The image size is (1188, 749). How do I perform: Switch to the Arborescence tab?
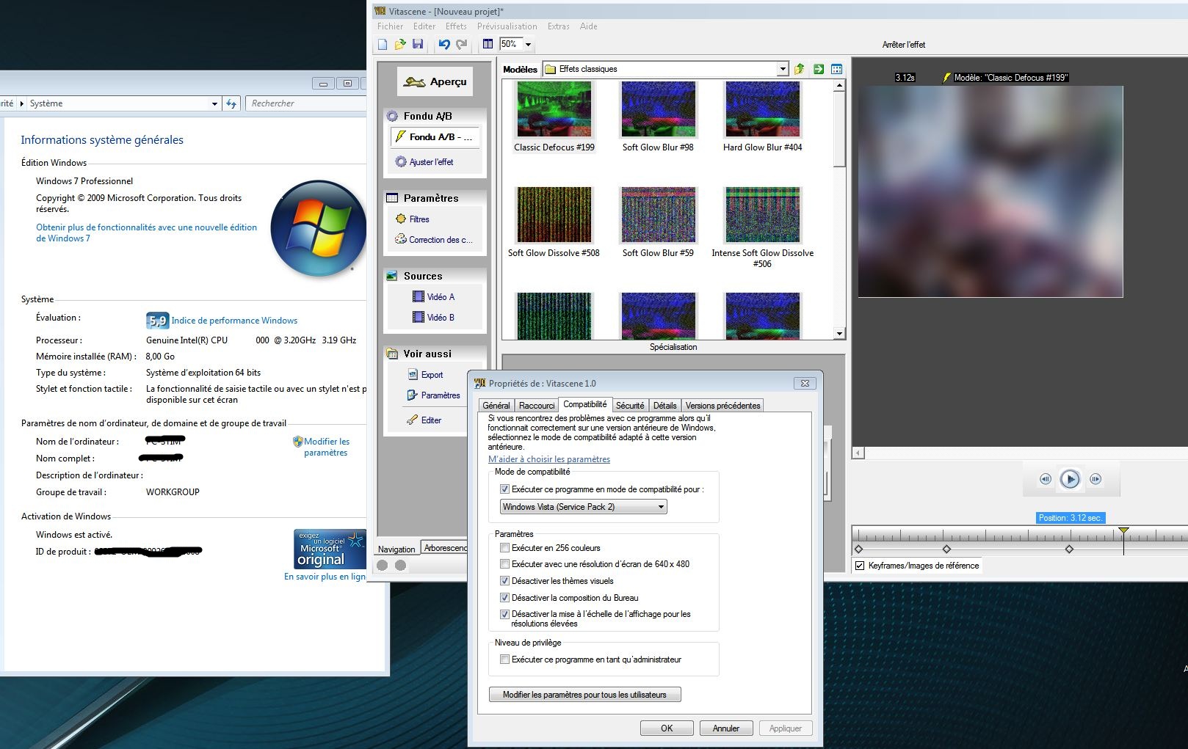pos(445,548)
